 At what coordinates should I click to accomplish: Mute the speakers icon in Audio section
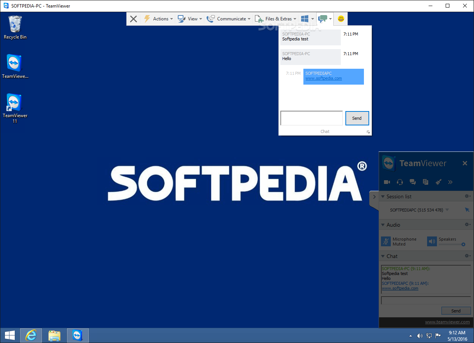pos(432,241)
